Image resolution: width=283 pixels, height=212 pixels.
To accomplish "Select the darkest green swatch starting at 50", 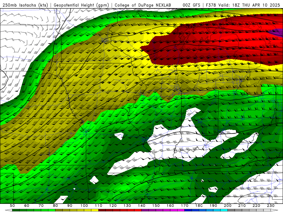I will [x=16, y=210].
